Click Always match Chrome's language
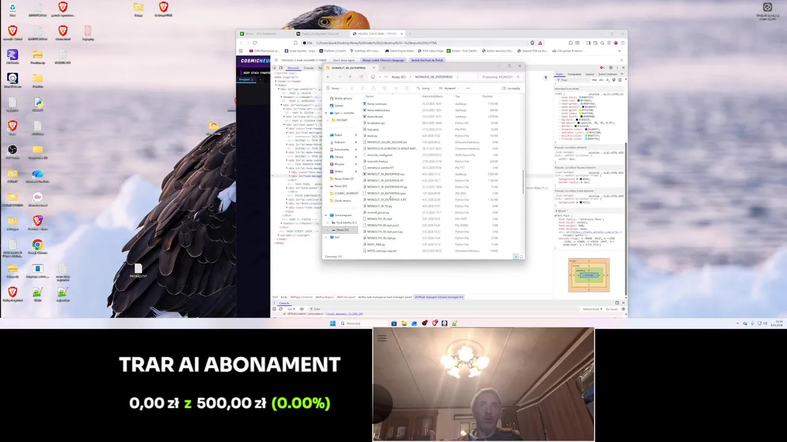This screenshot has width=787, height=442. [383, 60]
